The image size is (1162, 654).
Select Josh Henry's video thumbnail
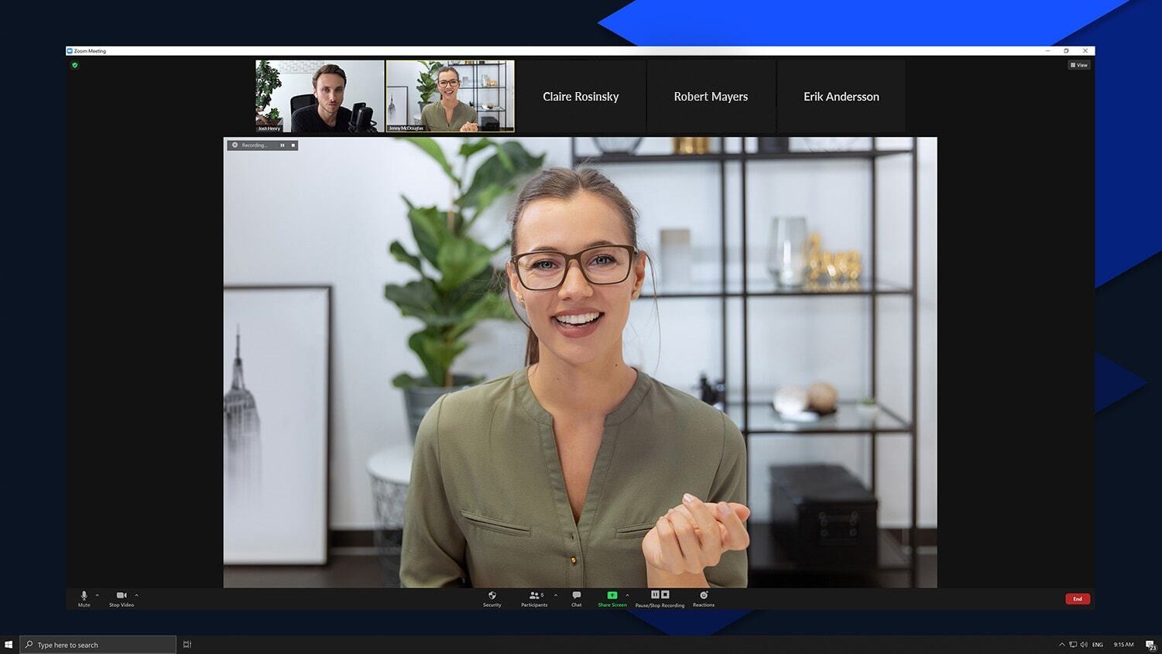(320, 96)
